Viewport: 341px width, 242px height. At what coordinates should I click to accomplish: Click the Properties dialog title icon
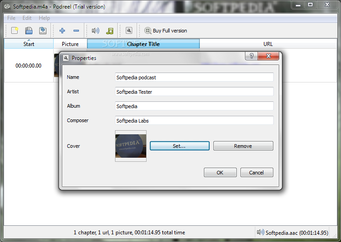[x=66, y=58]
